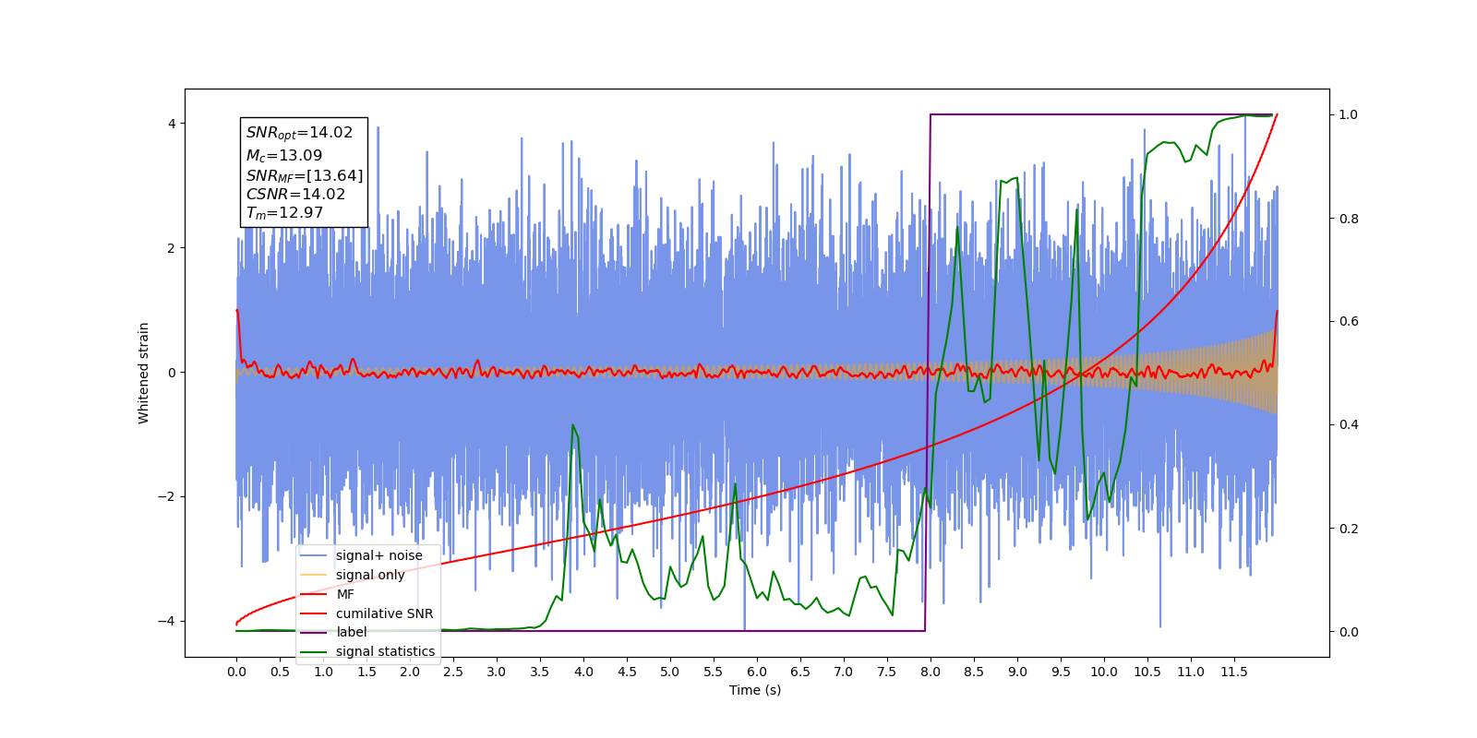Click the 8.0 tick on the time axis

pyautogui.click(x=931, y=672)
